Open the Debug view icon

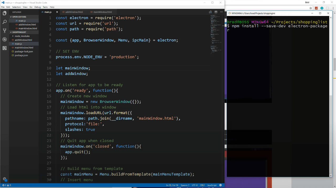(4, 40)
